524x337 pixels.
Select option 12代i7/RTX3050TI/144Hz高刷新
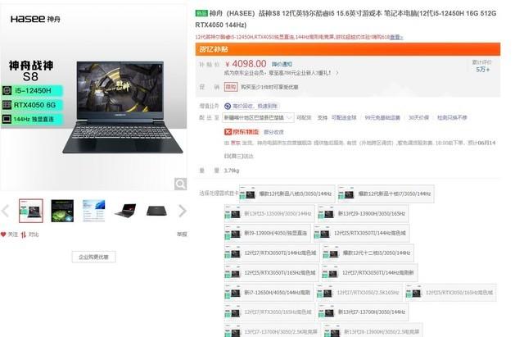pos(369,273)
